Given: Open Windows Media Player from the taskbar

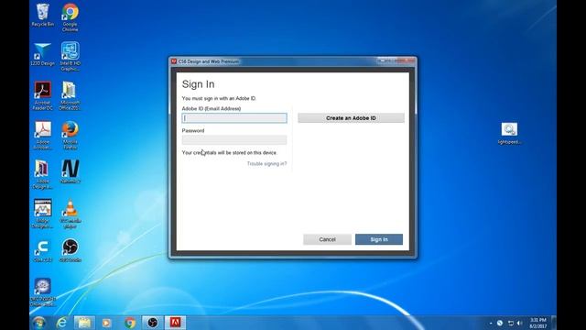Looking at the screenshot, I should pyautogui.click(x=106, y=323).
